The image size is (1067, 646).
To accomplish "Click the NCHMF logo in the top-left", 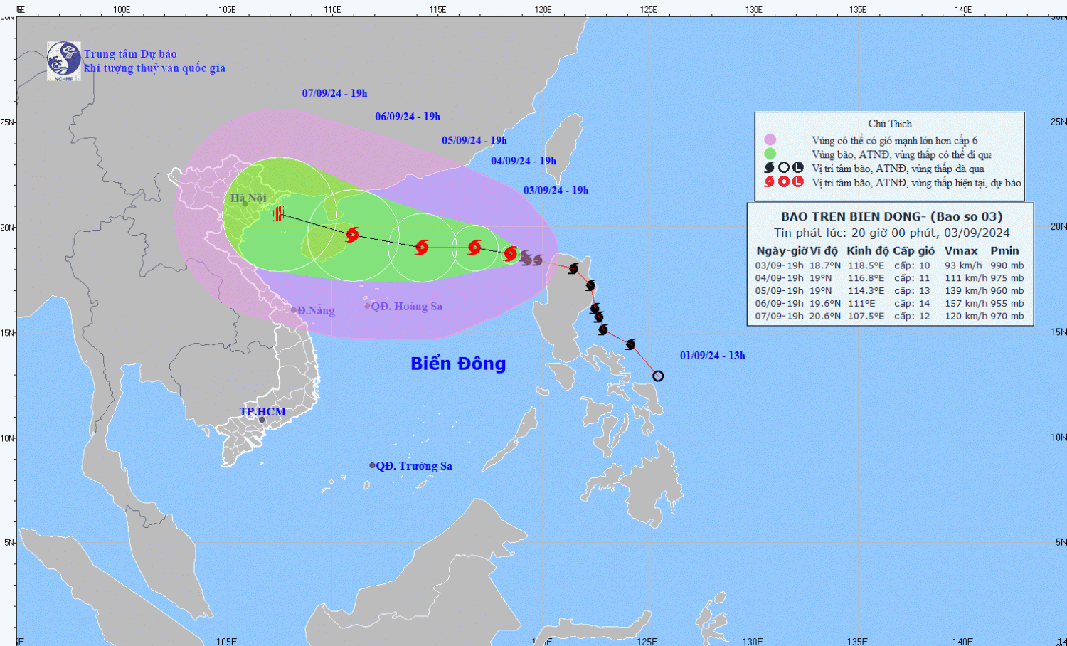I will click(x=63, y=60).
